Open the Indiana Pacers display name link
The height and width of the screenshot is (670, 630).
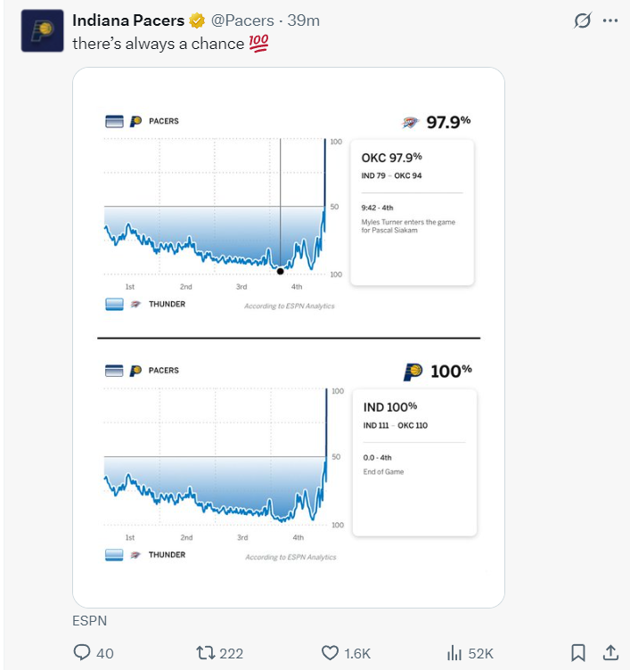coord(128,20)
